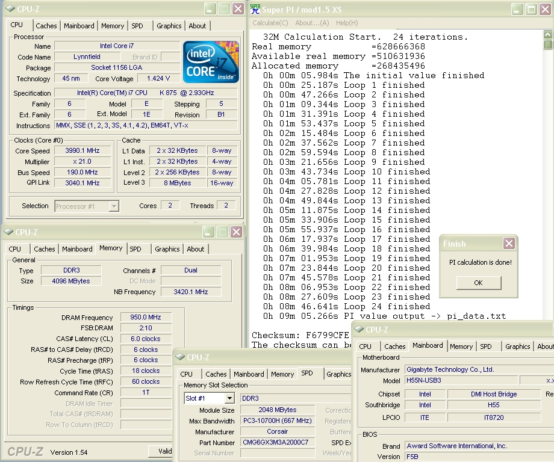The height and width of the screenshot is (462, 554).
Task: Click the Multiplier value x 21.0
Action: 82,162
